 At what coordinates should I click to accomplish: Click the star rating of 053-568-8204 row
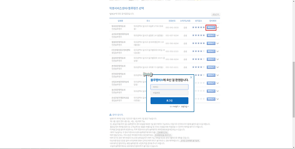(x=198, y=59)
